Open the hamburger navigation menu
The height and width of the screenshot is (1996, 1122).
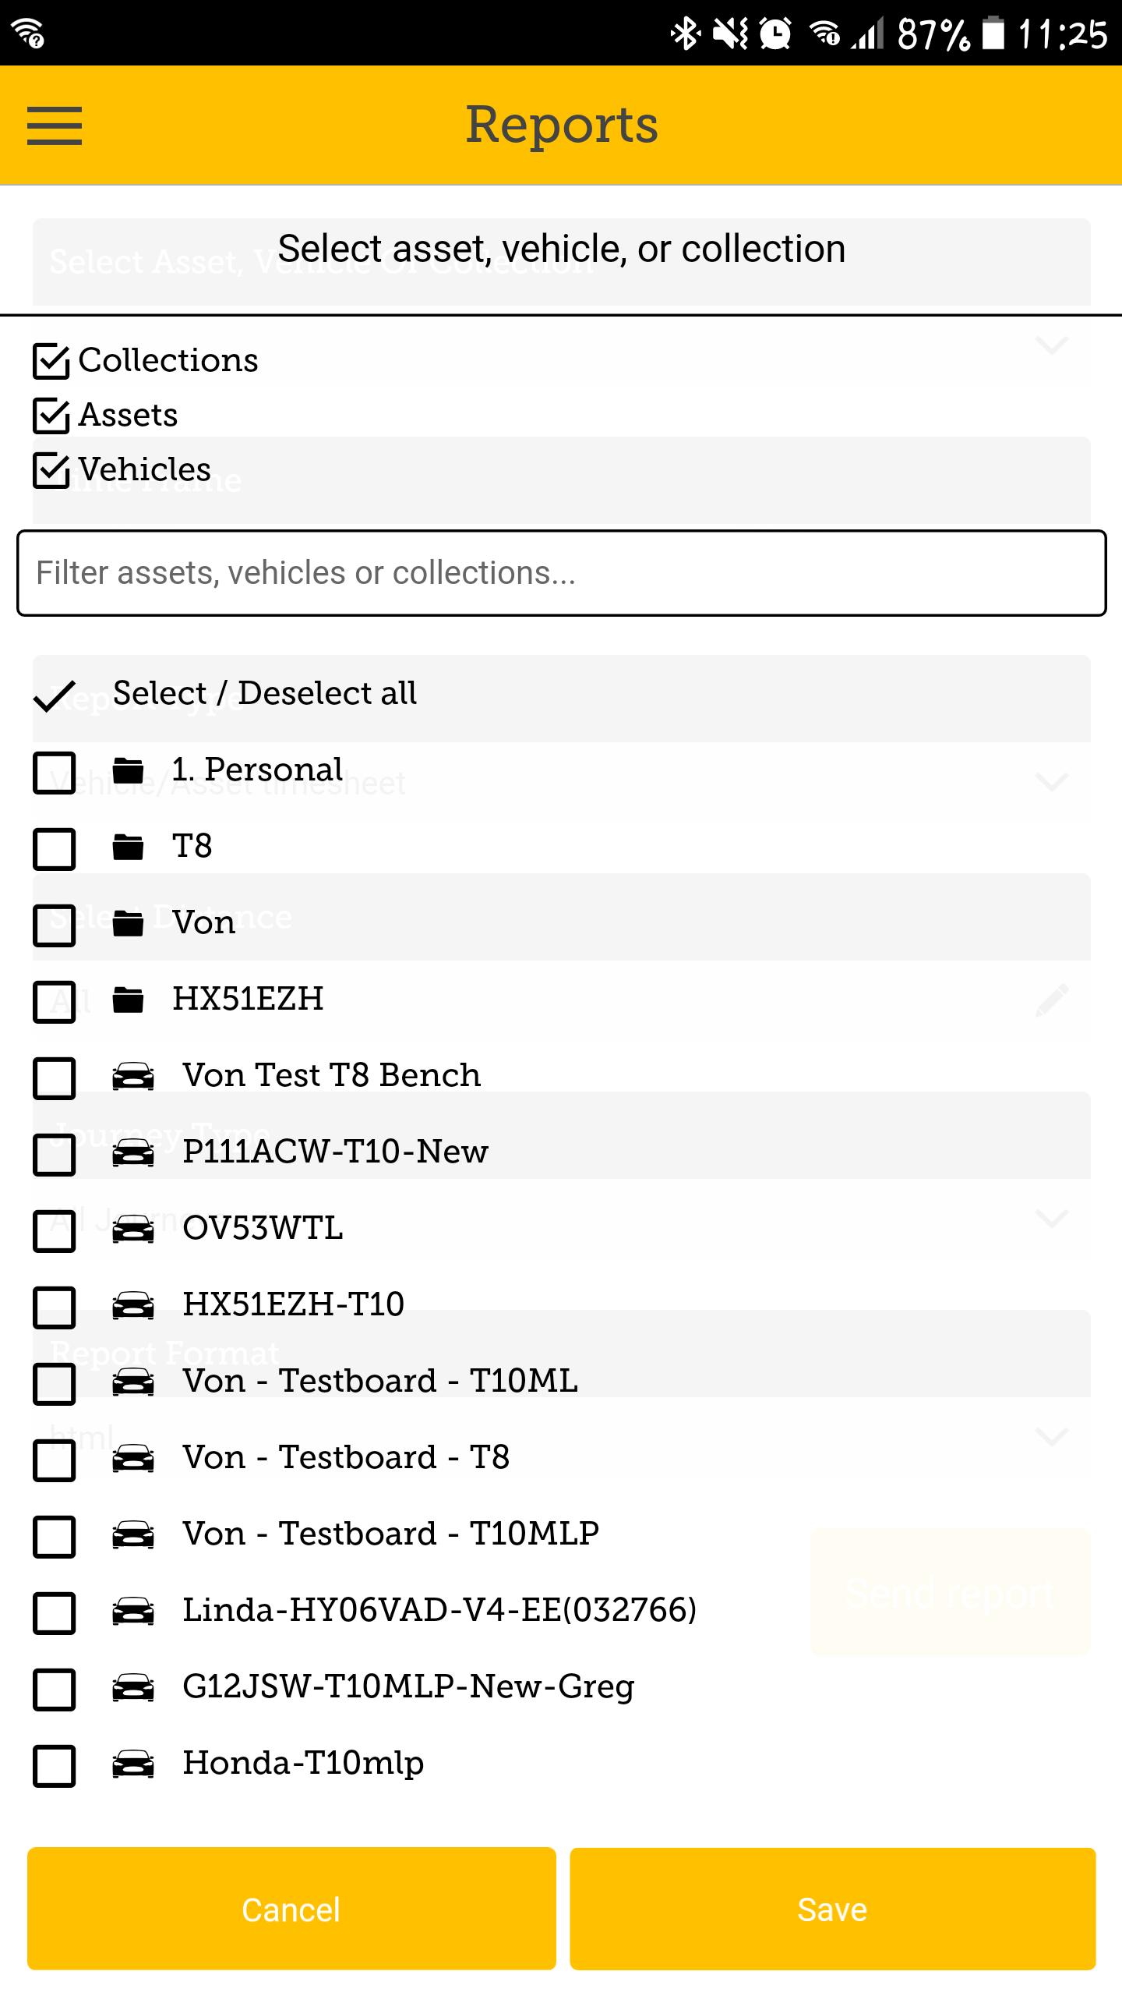coord(55,126)
